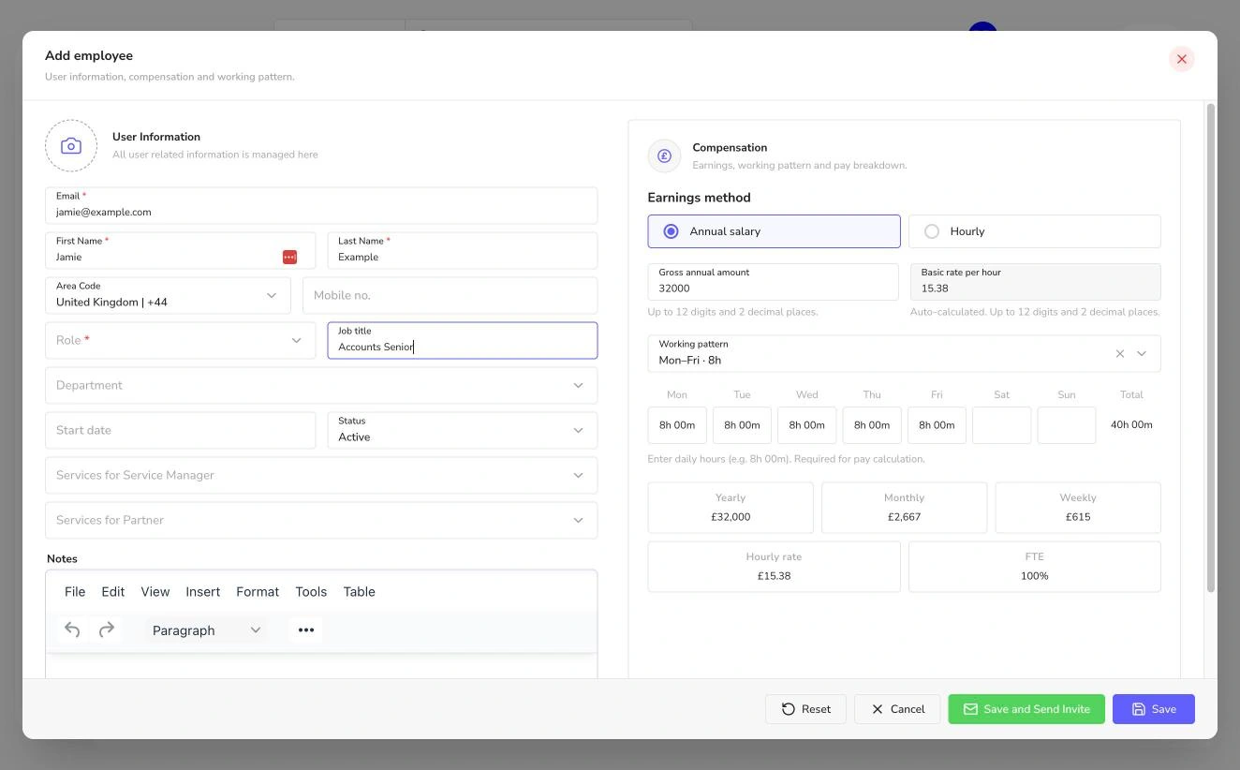This screenshot has height=770, width=1240.
Task: Click the empty Saturday hours field
Action: [1002, 425]
